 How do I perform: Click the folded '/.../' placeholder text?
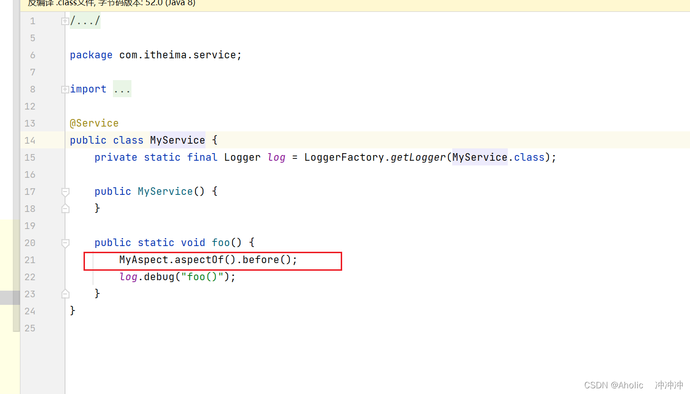pos(85,21)
